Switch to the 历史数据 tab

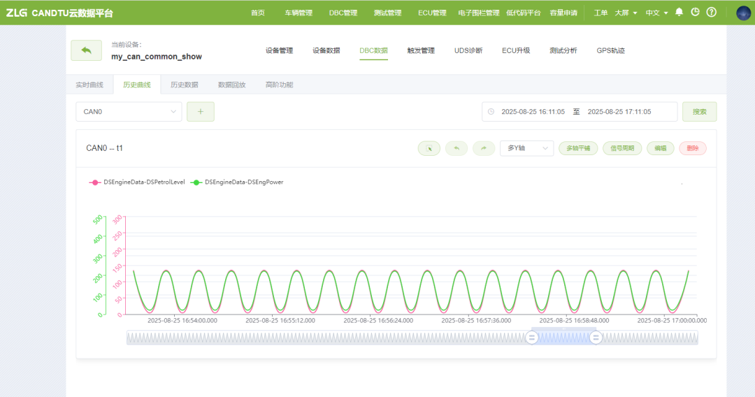click(185, 85)
